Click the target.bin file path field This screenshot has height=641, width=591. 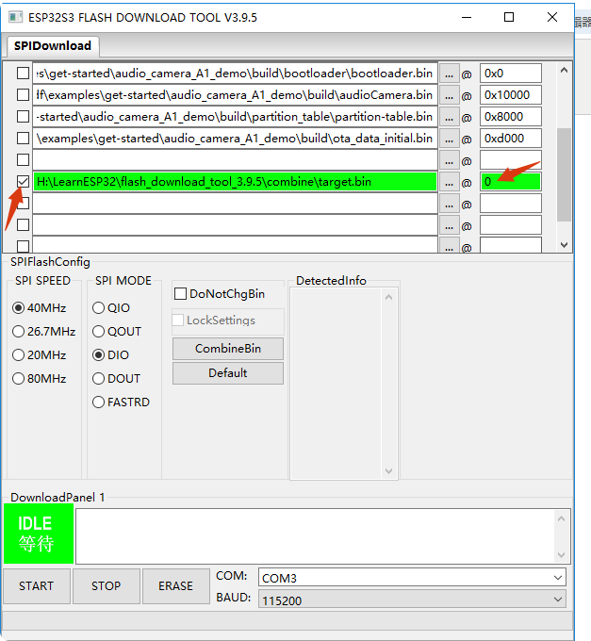pyautogui.click(x=235, y=182)
